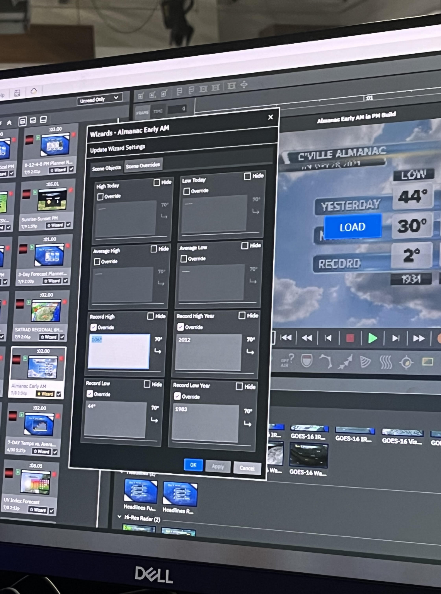The image size is (441, 594).
Task: Confirm with the OK button
Action: coord(193,465)
